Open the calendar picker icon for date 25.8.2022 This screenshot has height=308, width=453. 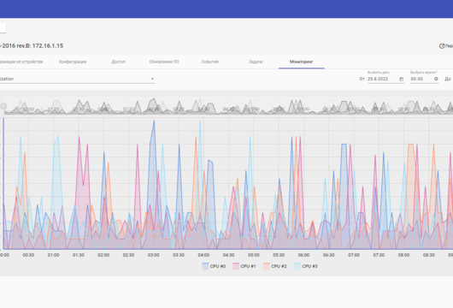(401, 79)
